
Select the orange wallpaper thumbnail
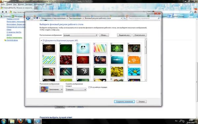click(134, 60)
